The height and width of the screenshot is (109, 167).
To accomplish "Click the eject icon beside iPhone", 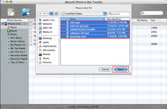I will [x=26, y=24].
